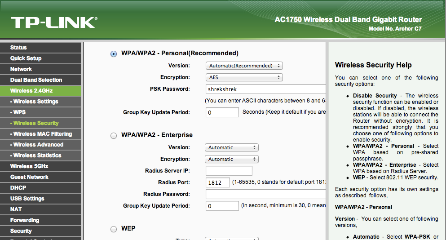Open the Network menu section

point(21,69)
